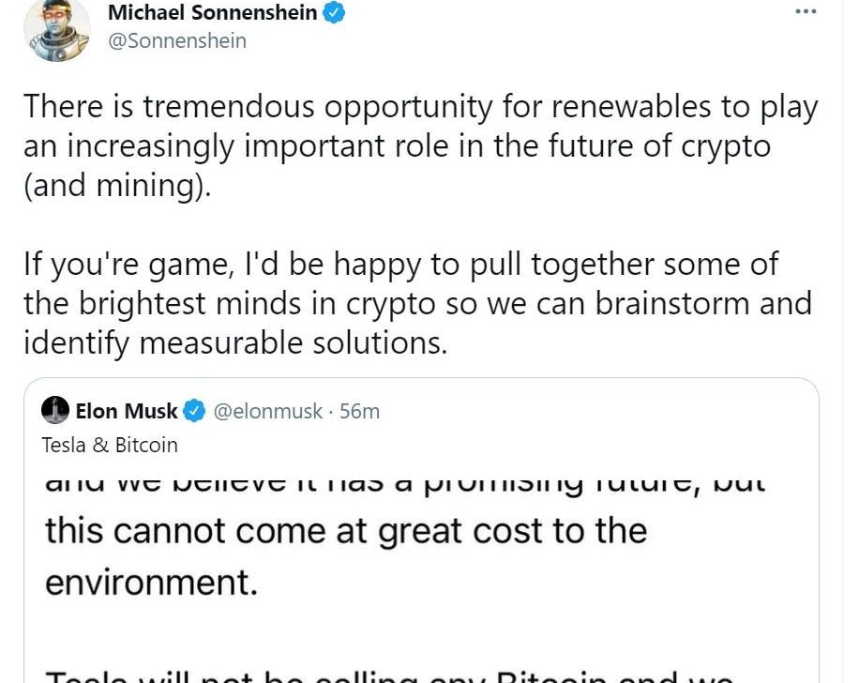Click the word "environment." in the quoted image
This screenshot has height=683, width=859.
[151, 582]
